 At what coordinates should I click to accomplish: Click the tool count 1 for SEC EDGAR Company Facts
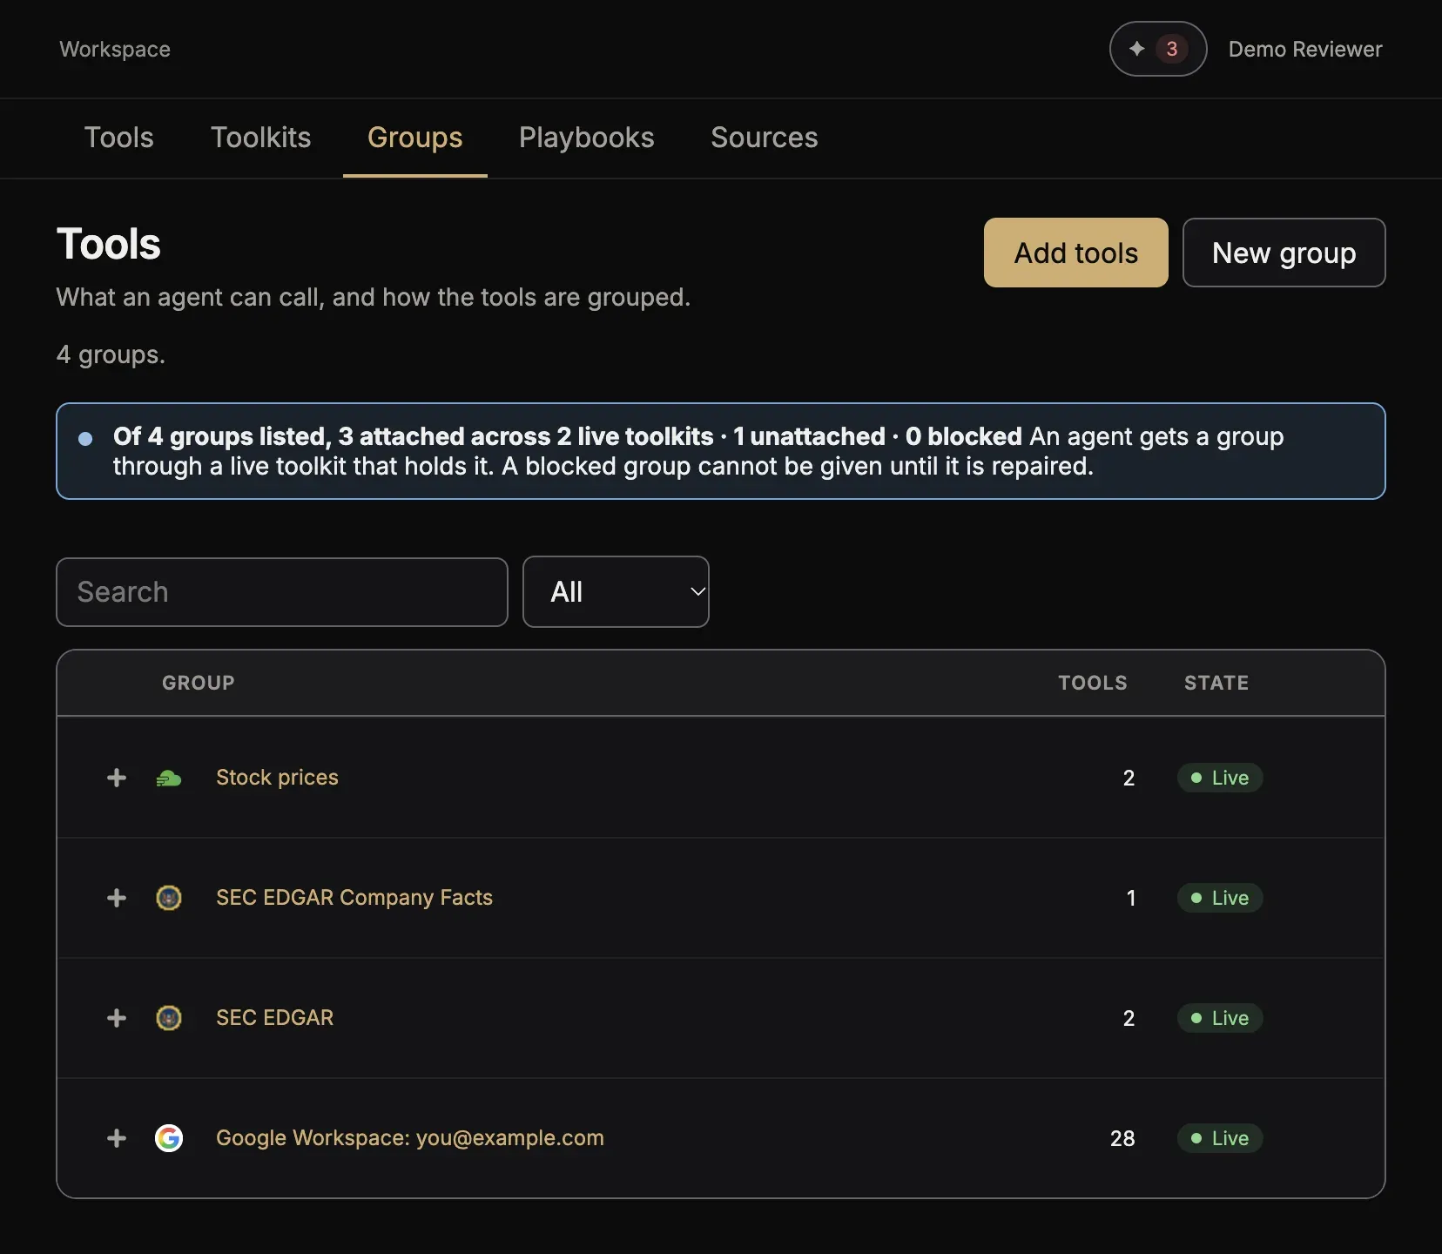1131,898
